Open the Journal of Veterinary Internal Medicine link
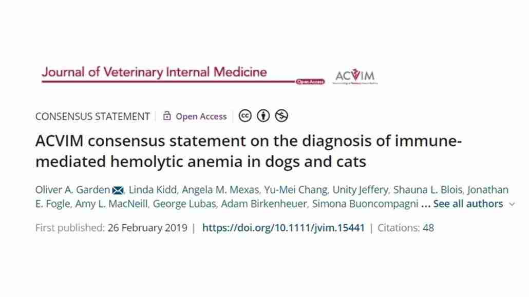The image size is (529, 297). pyautogui.click(x=154, y=72)
